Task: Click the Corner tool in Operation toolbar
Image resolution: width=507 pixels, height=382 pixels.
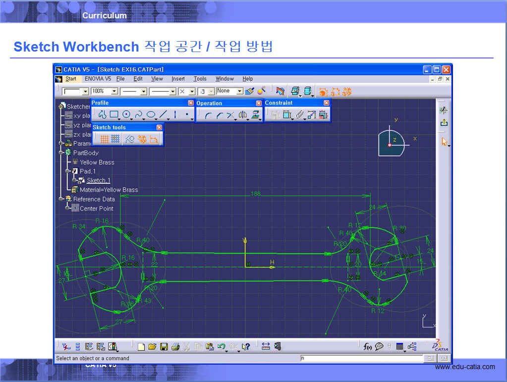Action: pyautogui.click(x=207, y=115)
